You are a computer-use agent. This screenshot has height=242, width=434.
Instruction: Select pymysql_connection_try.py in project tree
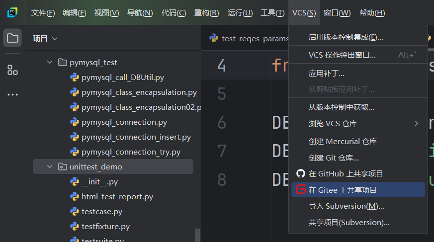pyautogui.click(x=131, y=152)
